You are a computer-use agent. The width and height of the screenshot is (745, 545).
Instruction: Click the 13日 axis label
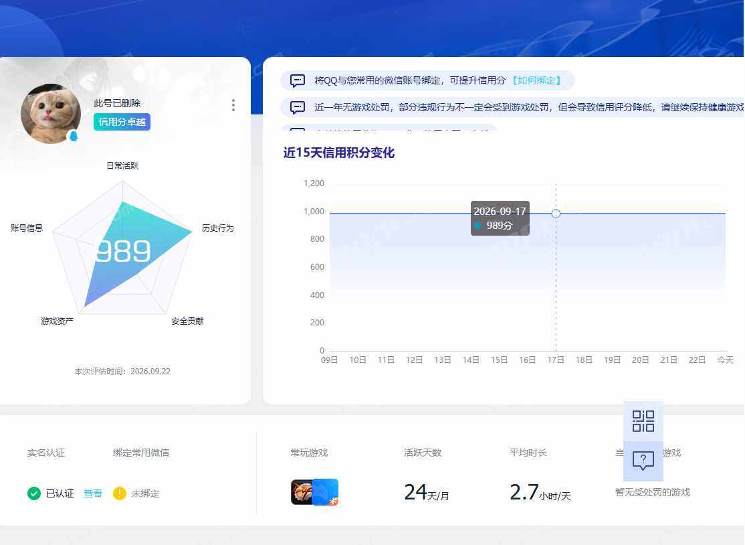coord(442,360)
